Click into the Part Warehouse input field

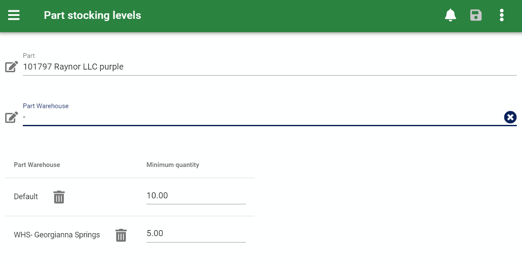point(263,117)
